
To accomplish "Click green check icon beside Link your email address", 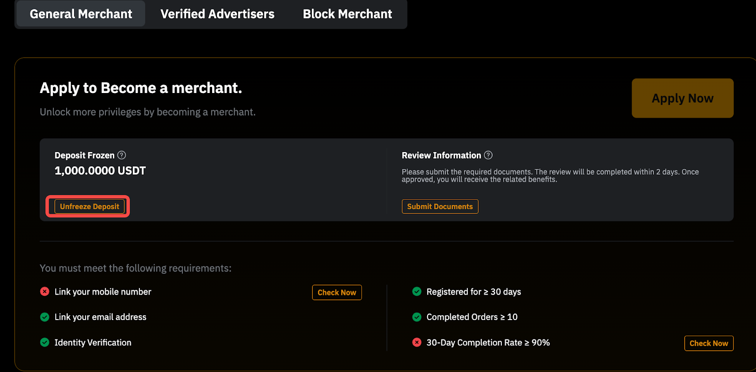I will (x=45, y=317).
